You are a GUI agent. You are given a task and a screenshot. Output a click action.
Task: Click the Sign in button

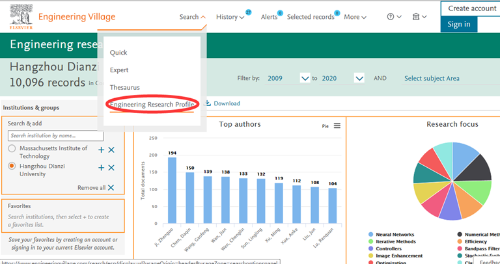coord(459,24)
